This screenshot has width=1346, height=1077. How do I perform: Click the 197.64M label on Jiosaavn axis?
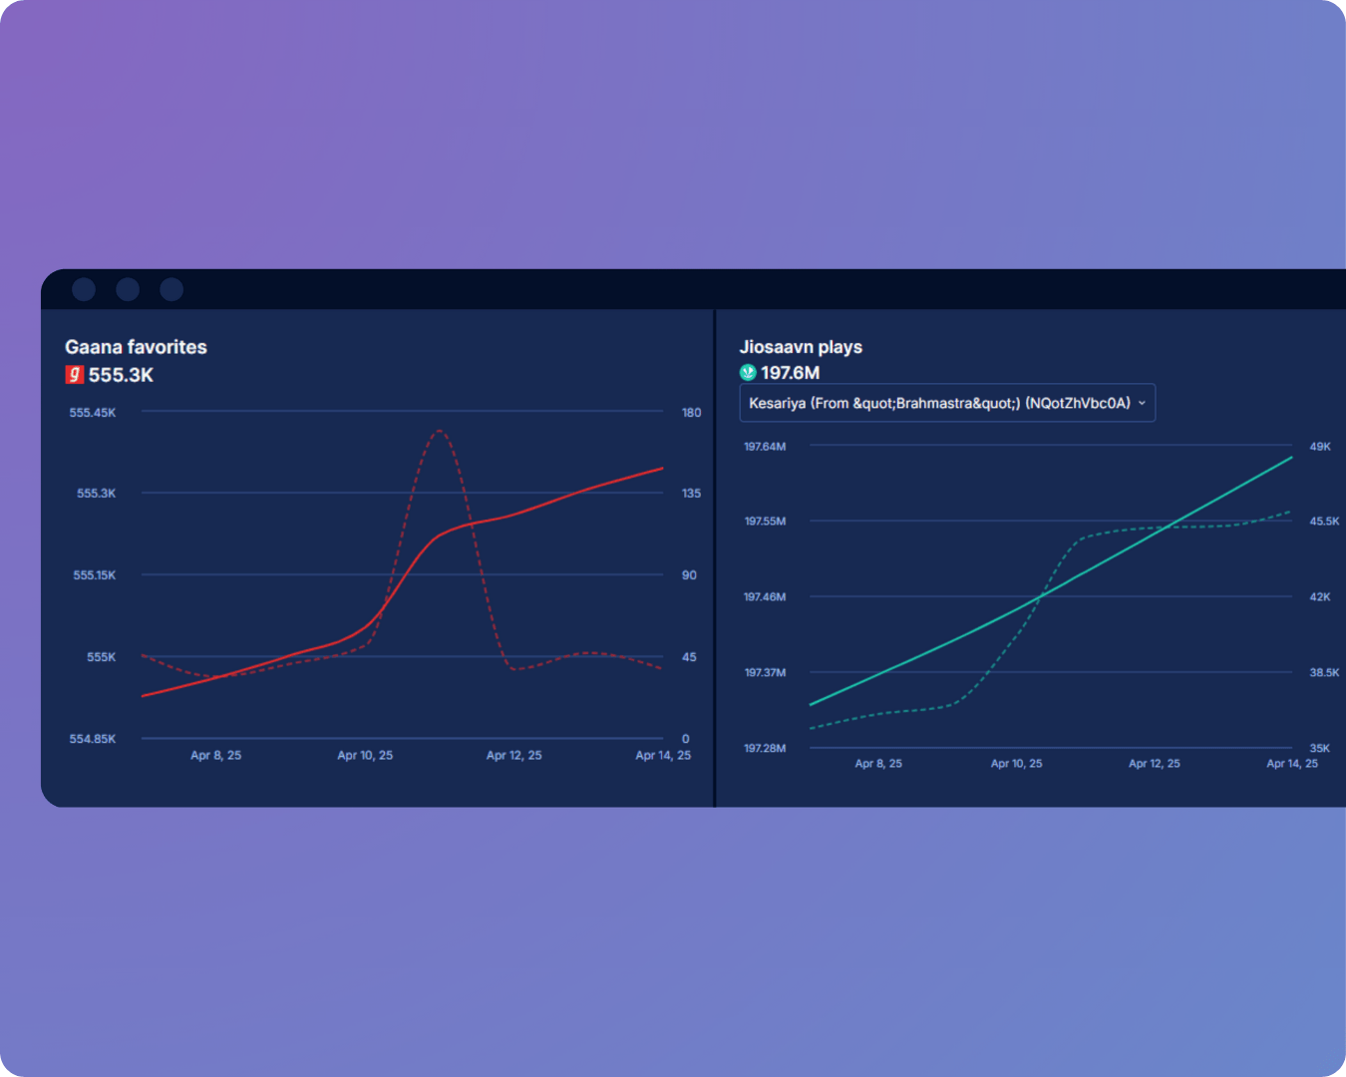(765, 446)
